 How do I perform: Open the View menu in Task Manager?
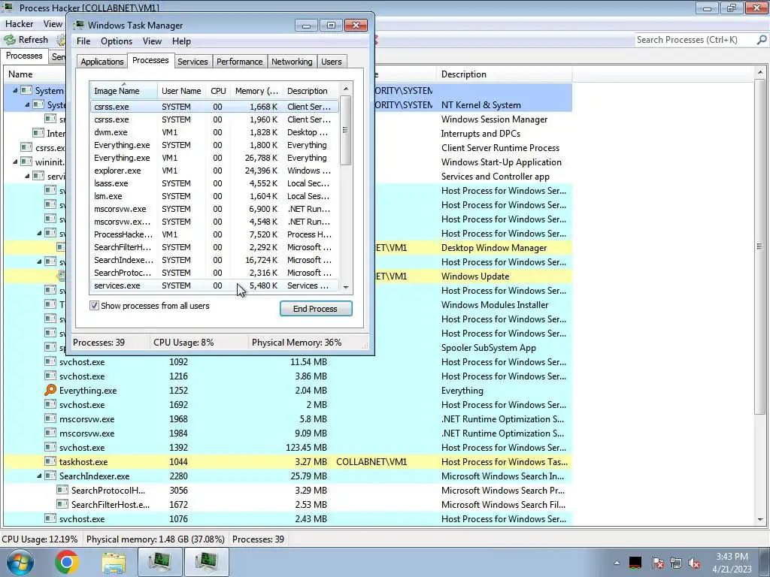point(152,41)
